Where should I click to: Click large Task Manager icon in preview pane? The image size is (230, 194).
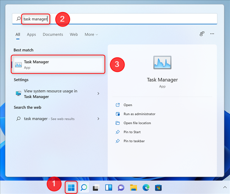162,62
